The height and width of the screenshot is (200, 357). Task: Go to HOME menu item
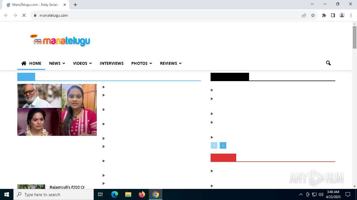31,63
